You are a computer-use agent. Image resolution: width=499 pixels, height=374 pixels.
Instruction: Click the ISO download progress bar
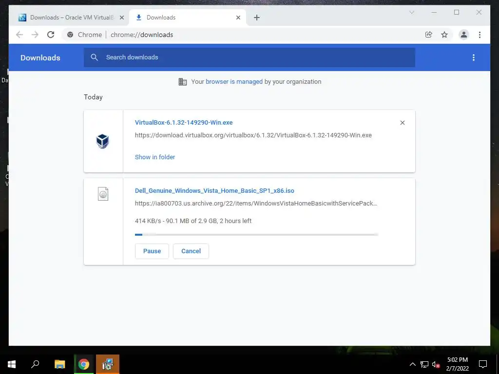point(256,235)
